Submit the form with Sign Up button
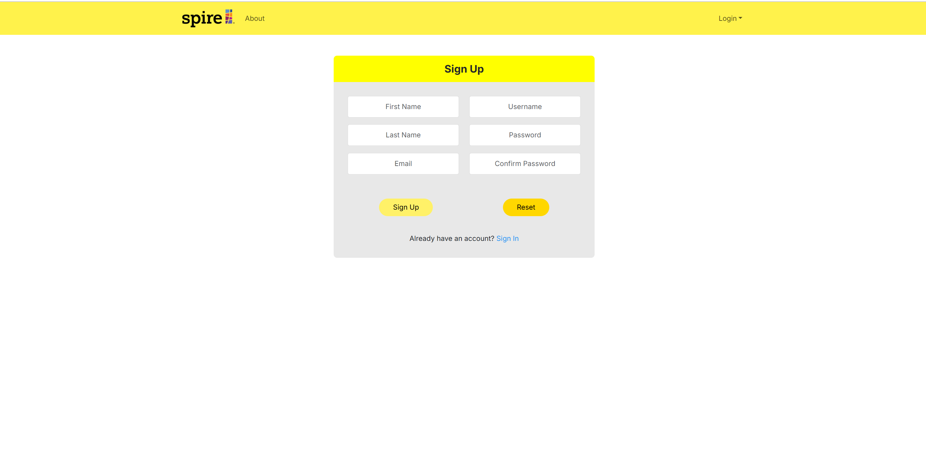 click(405, 207)
